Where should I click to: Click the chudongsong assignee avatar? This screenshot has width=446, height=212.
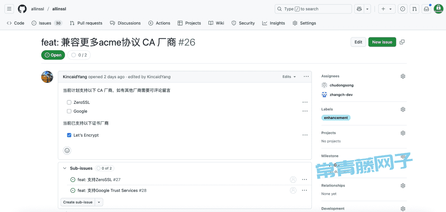point(324,85)
